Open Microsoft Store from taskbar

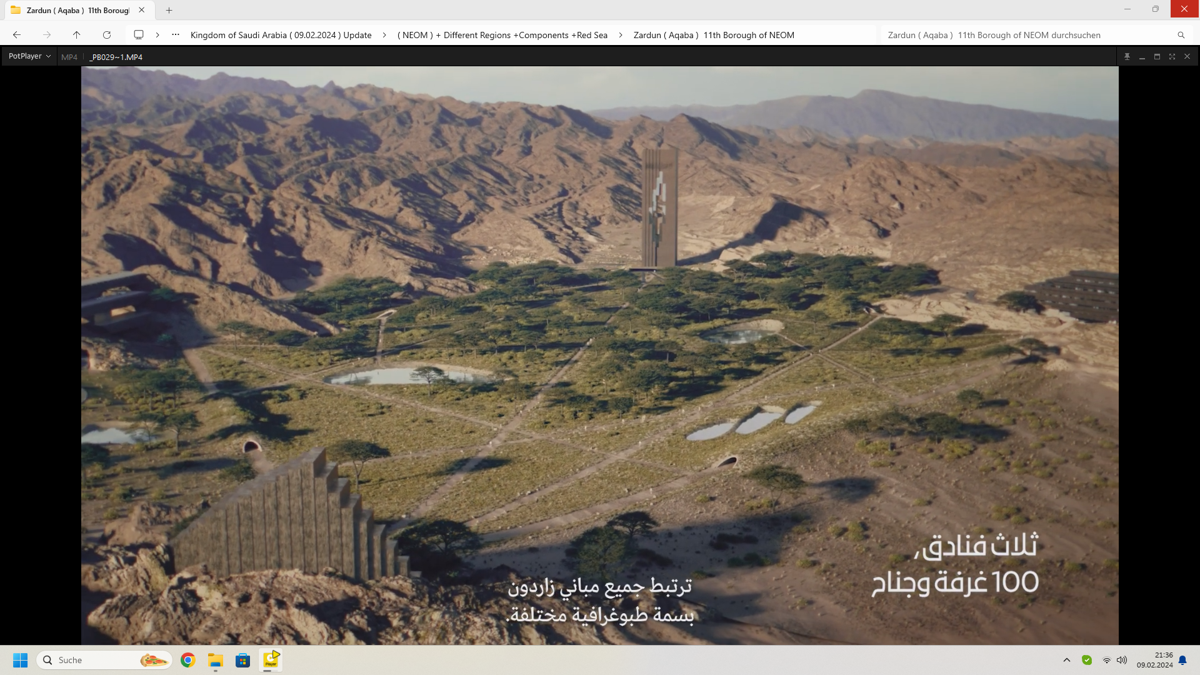[243, 660]
